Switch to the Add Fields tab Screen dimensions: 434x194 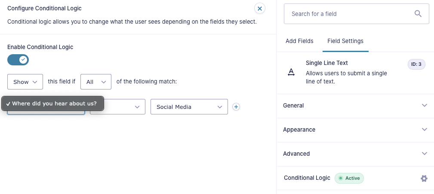(299, 41)
